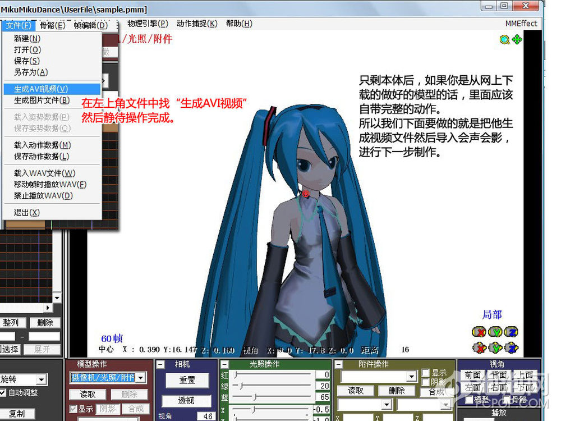Image resolution: width=561 pixels, height=421 pixels.
Task: Select 打开(O) from file menu
Action: 52,49
